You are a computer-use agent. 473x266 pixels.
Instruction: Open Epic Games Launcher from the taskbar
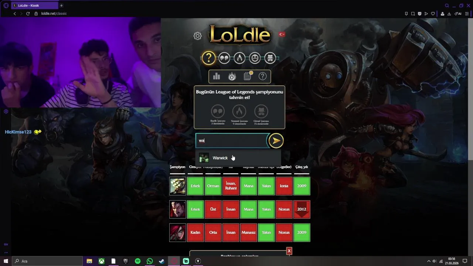126,261
